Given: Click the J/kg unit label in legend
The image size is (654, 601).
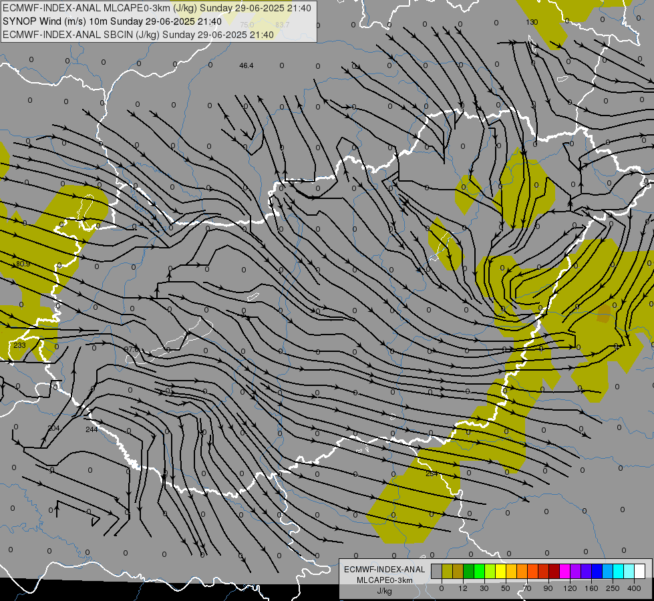Looking at the screenshot, I should (384, 591).
